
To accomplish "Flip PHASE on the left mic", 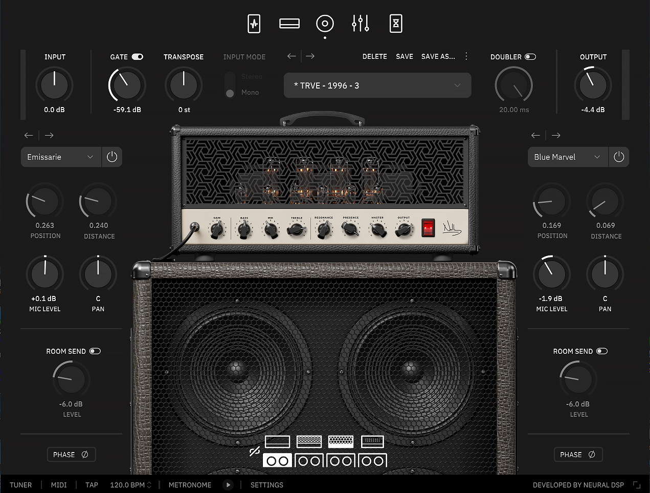I will click(x=71, y=455).
